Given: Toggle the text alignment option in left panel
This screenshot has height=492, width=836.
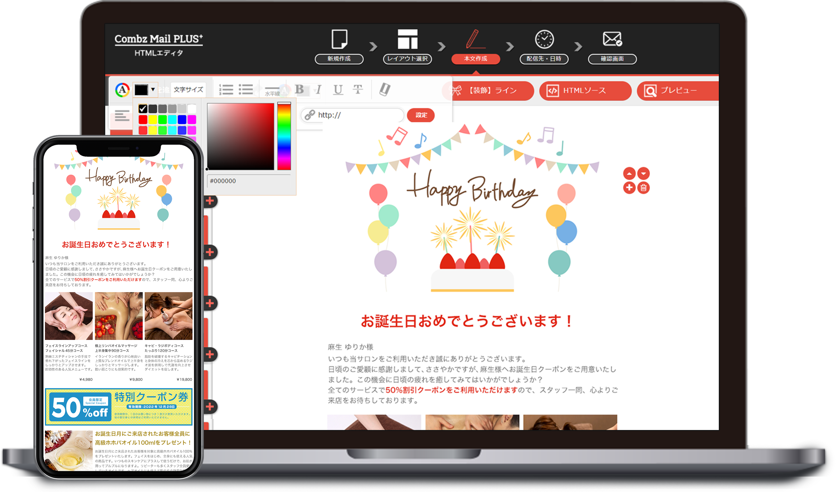Looking at the screenshot, I should [122, 116].
